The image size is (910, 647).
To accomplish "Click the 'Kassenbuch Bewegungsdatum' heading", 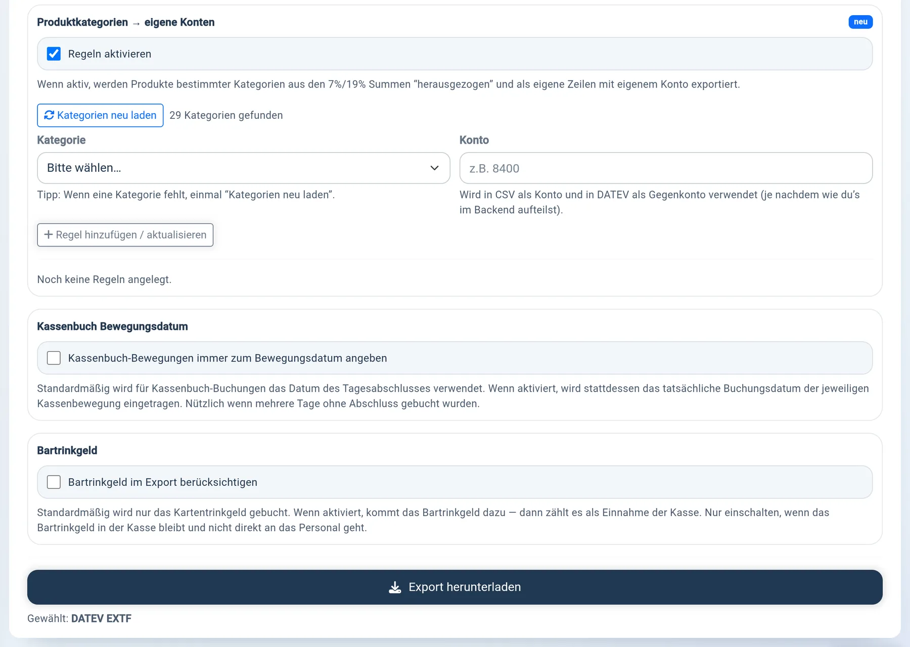I will coord(112,327).
